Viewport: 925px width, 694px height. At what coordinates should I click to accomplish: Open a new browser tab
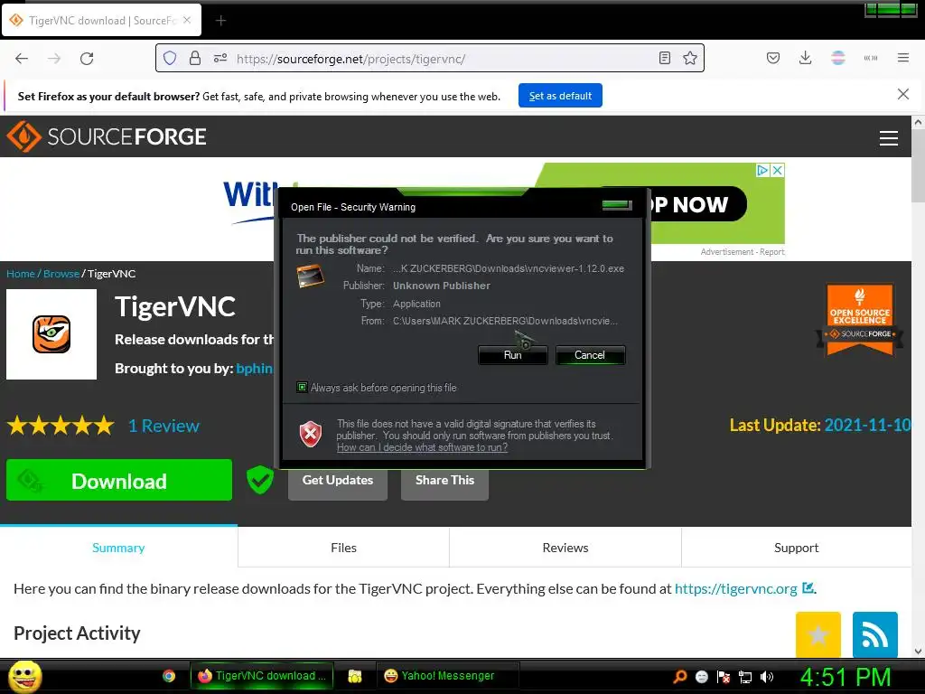[x=220, y=21]
